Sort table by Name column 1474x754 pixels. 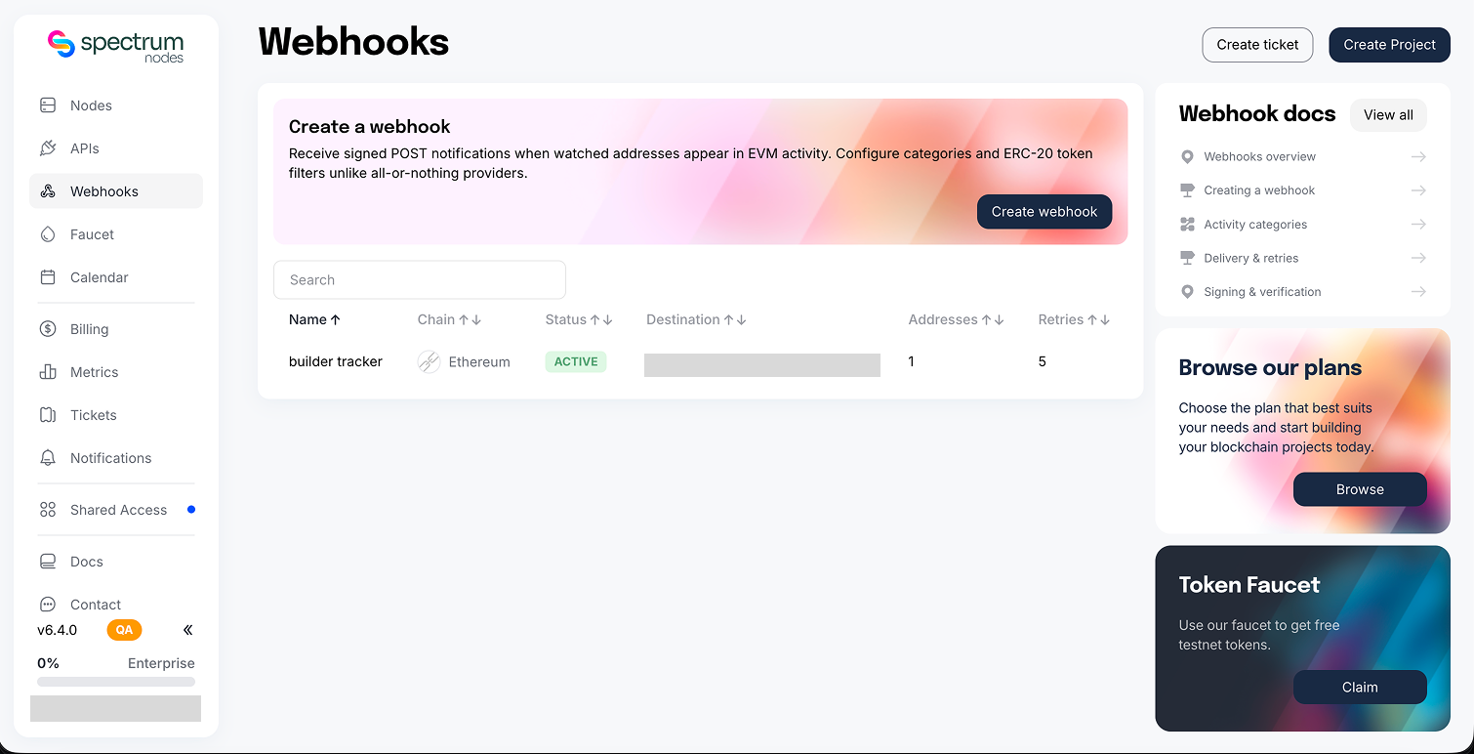(x=314, y=319)
